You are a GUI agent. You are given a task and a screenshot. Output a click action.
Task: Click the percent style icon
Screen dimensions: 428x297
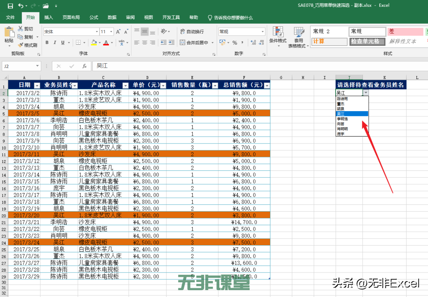point(235,42)
